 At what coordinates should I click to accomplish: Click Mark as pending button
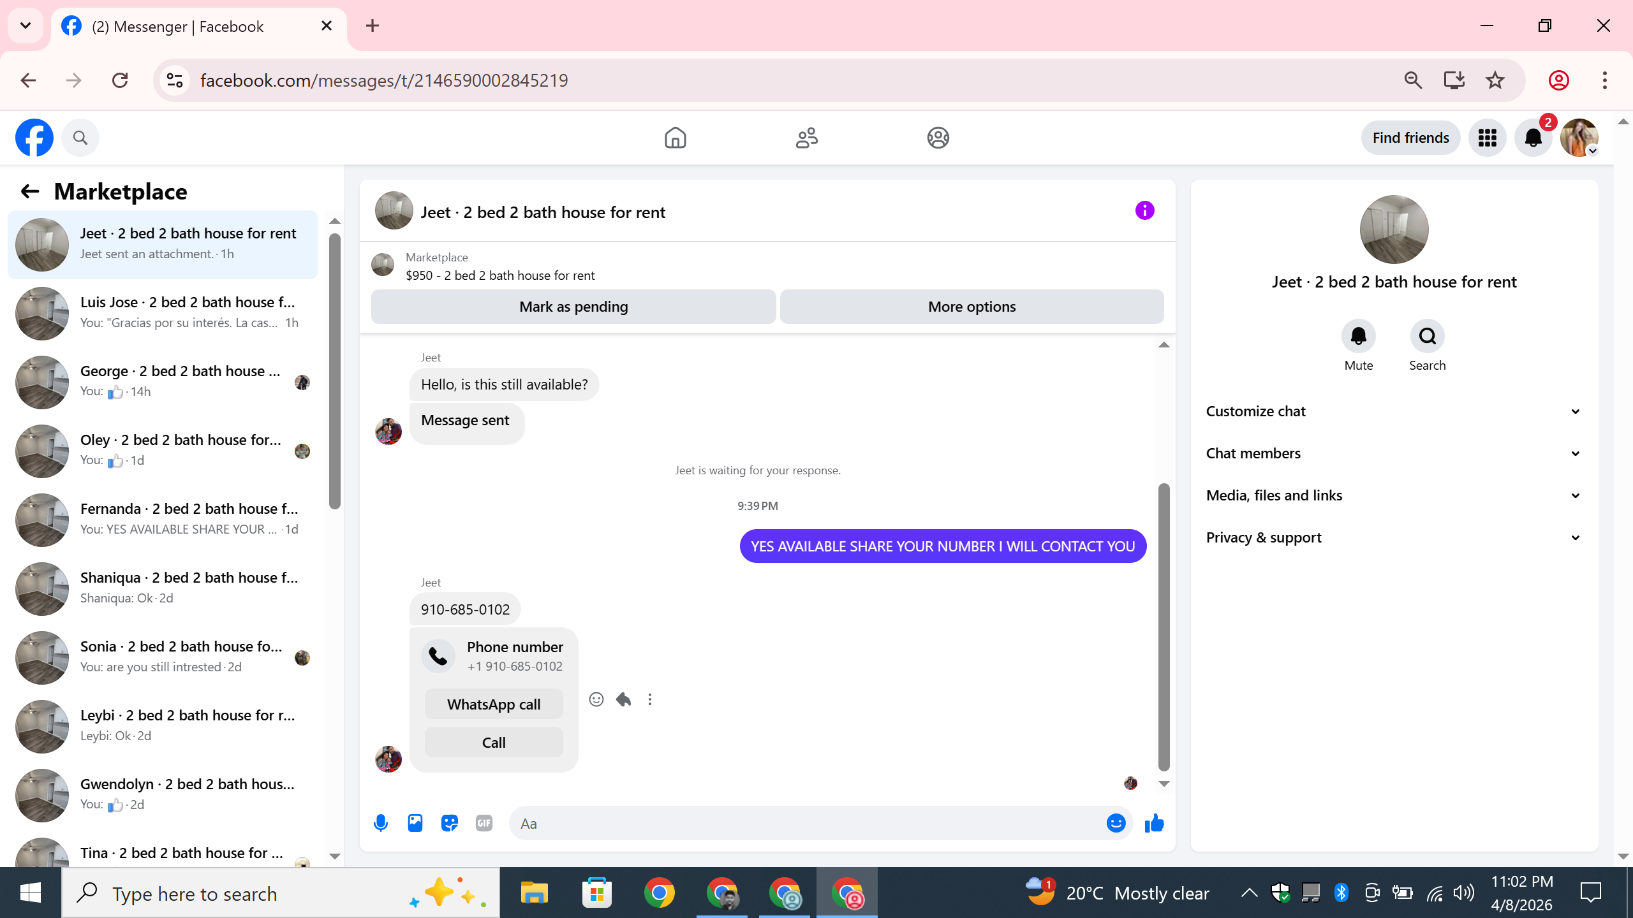573,307
